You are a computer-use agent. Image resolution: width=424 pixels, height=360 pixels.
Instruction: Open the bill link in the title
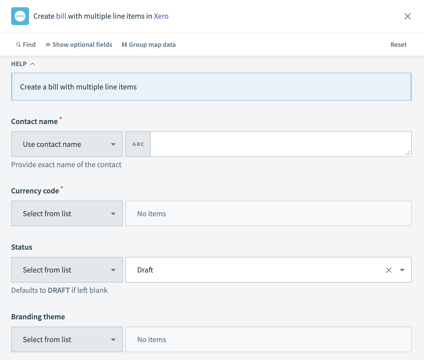pos(61,16)
